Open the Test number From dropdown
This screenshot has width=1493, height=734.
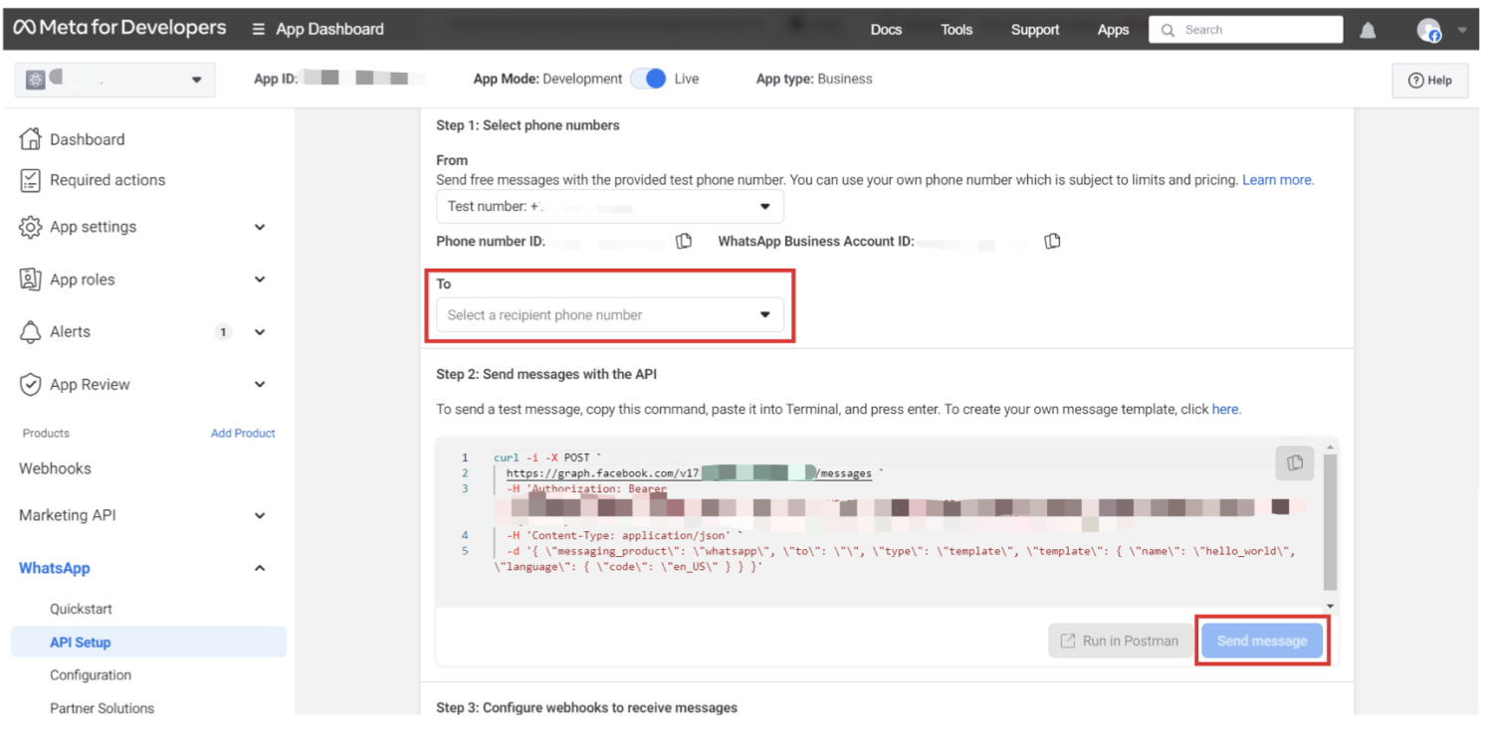(609, 207)
